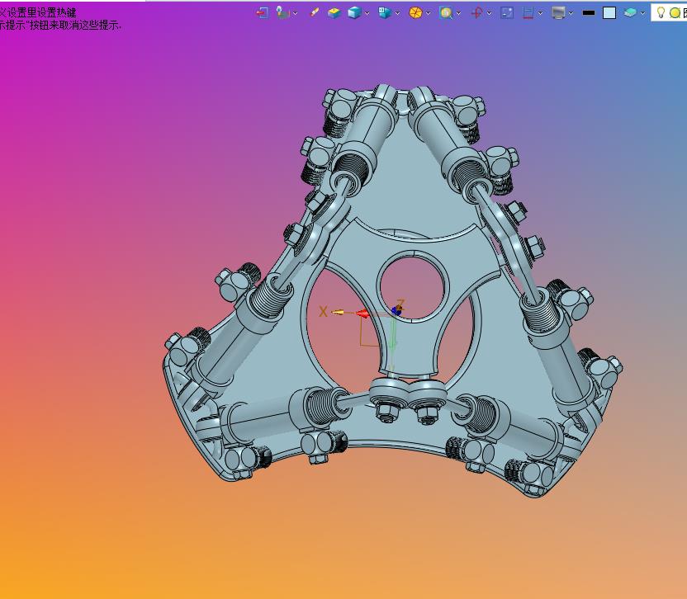The height and width of the screenshot is (599, 687).
Task: Click the light blue face color swatch
Action: point(609,12)
